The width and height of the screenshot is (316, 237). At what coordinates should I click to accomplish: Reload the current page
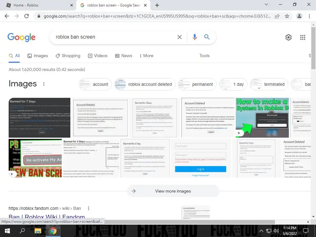[27, 16]
